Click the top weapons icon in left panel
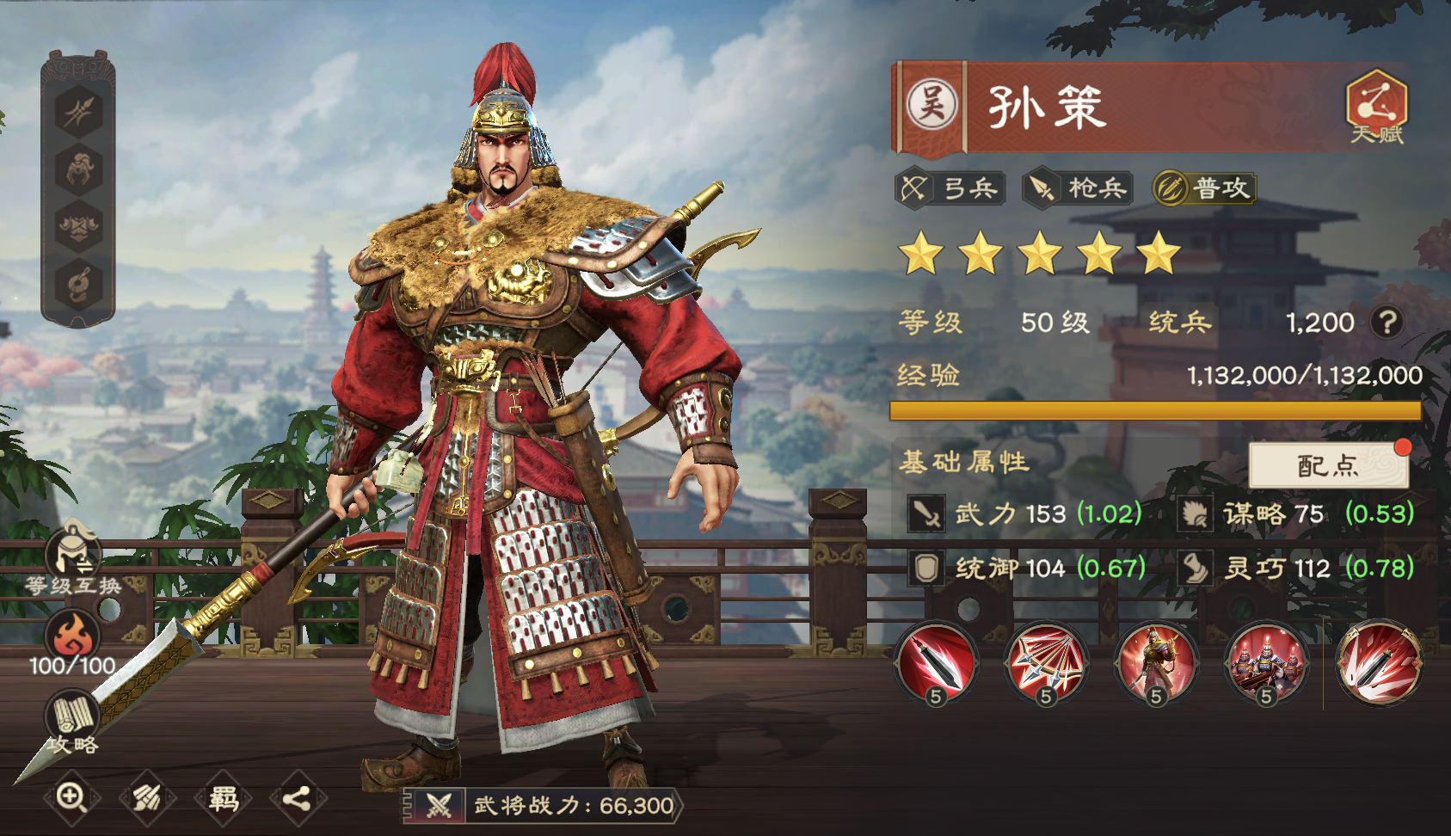 tap(79, 112)
